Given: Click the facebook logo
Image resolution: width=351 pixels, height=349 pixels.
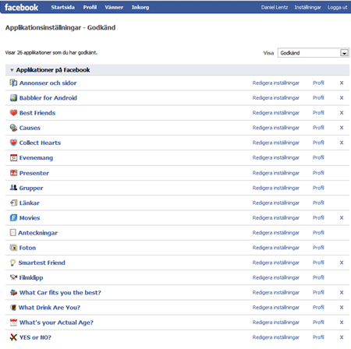Looking at the screenshot, I should click(x=21, y=7).
